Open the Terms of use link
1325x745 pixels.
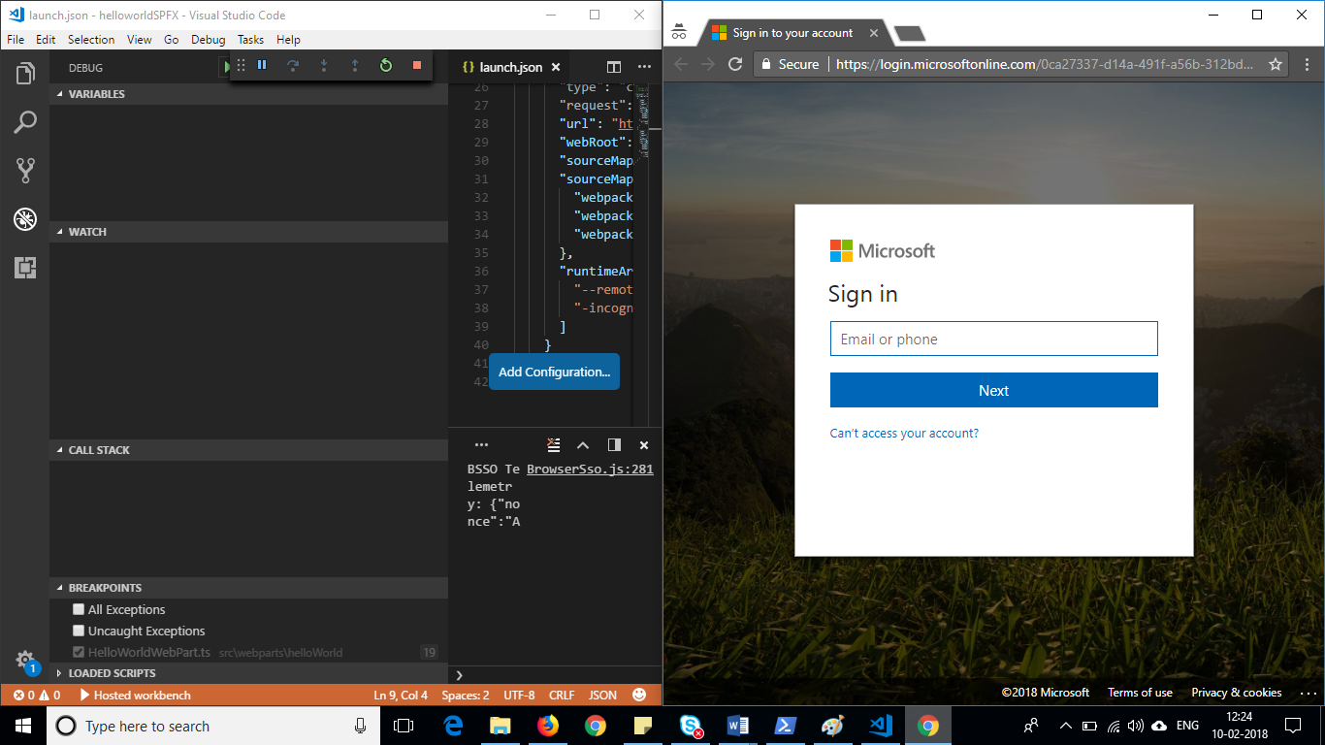pyautogui.click(x=1140, y=693)
